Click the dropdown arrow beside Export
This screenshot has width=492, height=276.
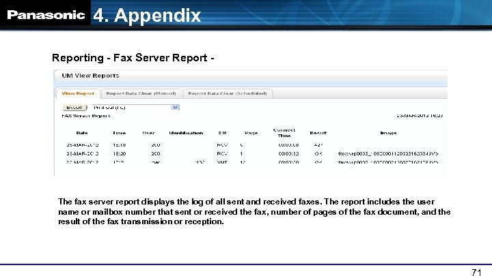(x=176, y=108)
